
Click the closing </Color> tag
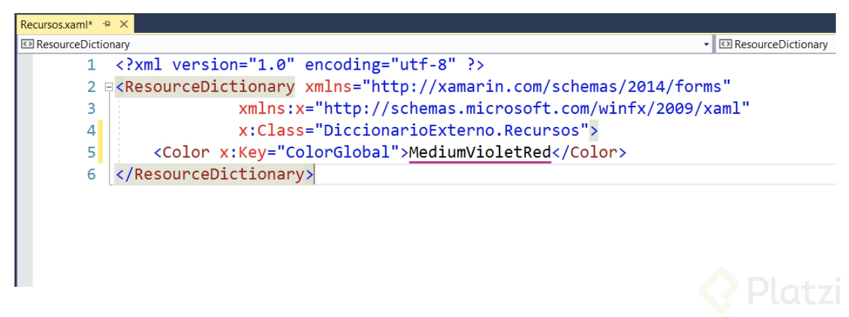(x=589, y=153)
